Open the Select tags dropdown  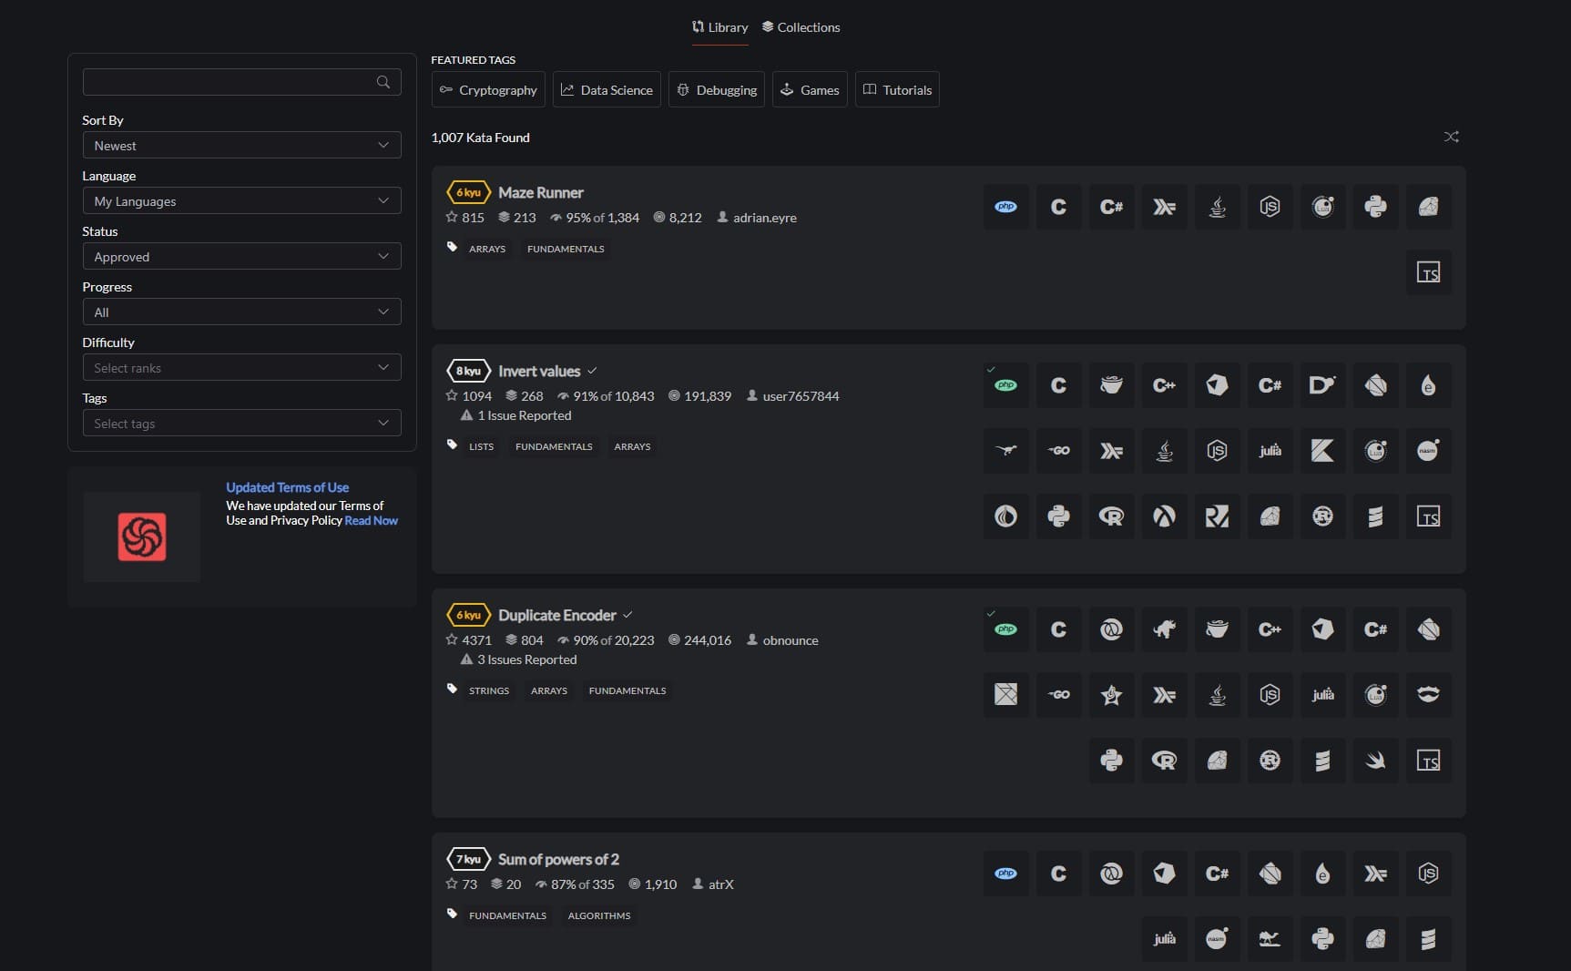(241, 423)
